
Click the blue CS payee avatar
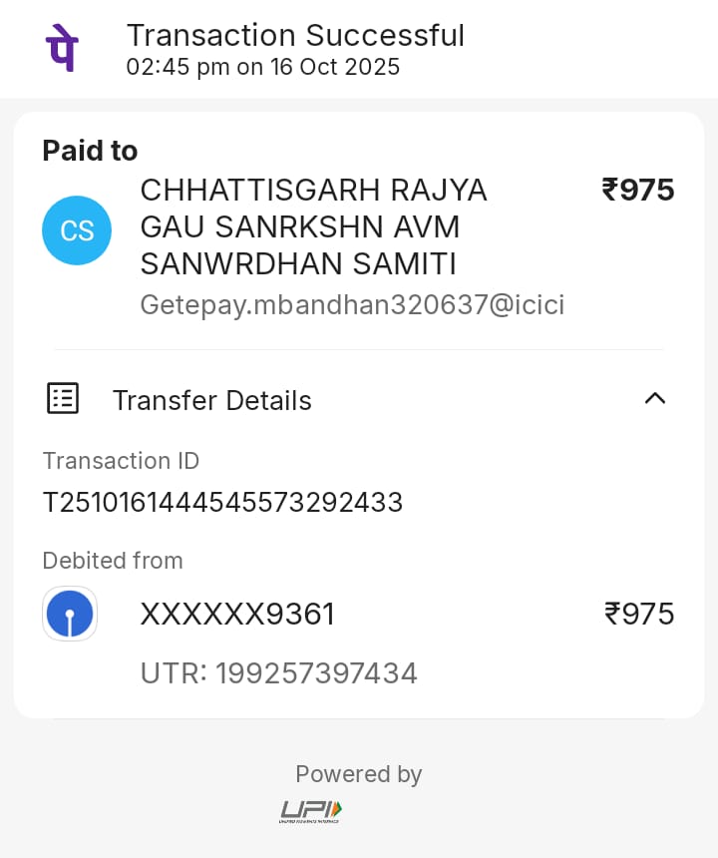point(77,230)
